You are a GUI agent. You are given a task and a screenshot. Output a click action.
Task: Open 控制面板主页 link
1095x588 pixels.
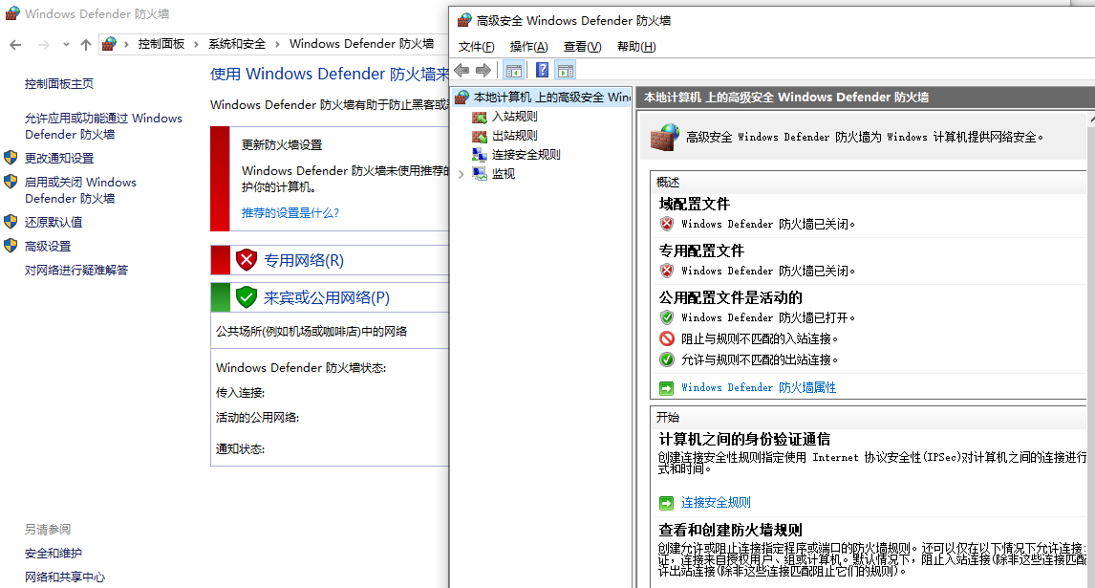[59, 84]
